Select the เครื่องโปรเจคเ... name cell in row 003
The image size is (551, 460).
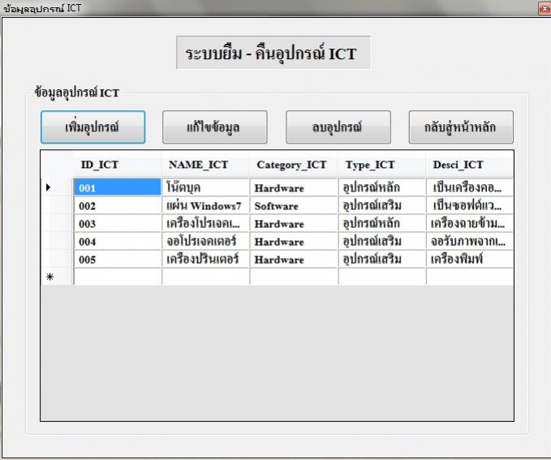click(205, 223)
